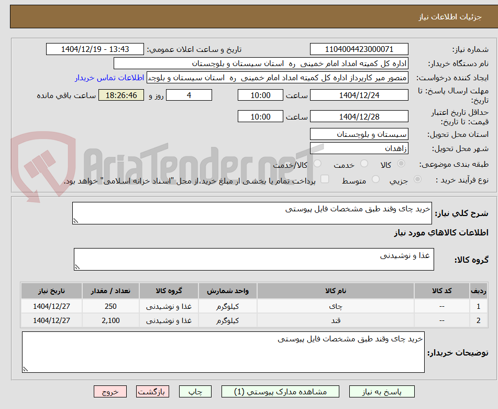Image resolution: width=498 pixels, height=409 pixels.
Task: Grab resize handle of شرح کلی نیاز box
Action: 75,221
